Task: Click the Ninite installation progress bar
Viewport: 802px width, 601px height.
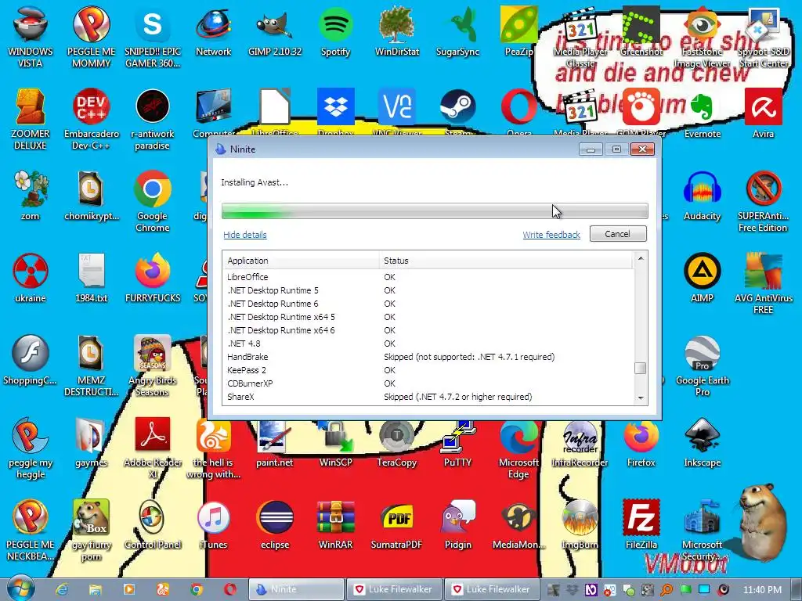Action: click(x=435, y=211)
